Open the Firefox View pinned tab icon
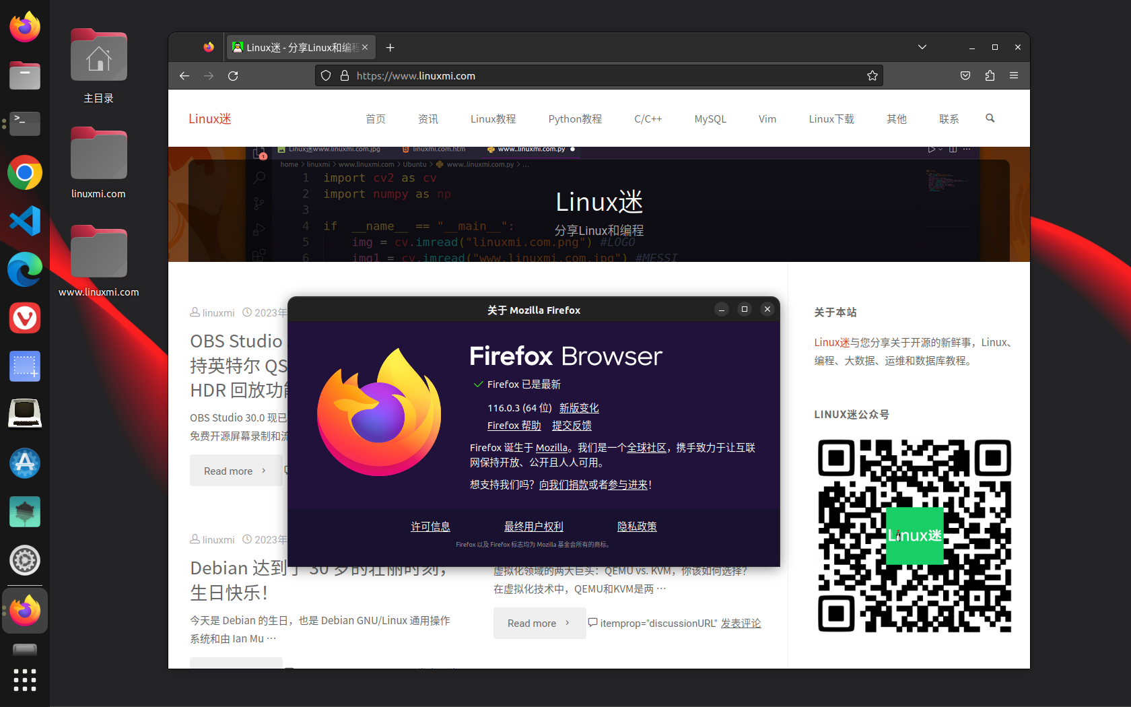Image resolution: width=1131 pixels, height=707 pixels. click(209, 47)
